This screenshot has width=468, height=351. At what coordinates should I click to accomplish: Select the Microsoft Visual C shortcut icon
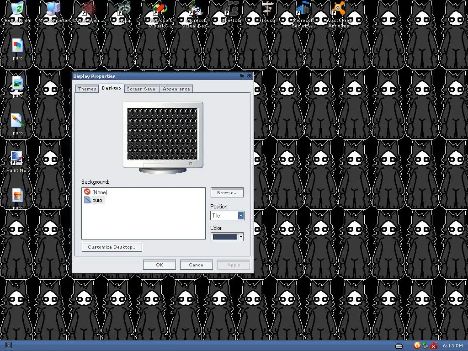[x=160, y=9]
